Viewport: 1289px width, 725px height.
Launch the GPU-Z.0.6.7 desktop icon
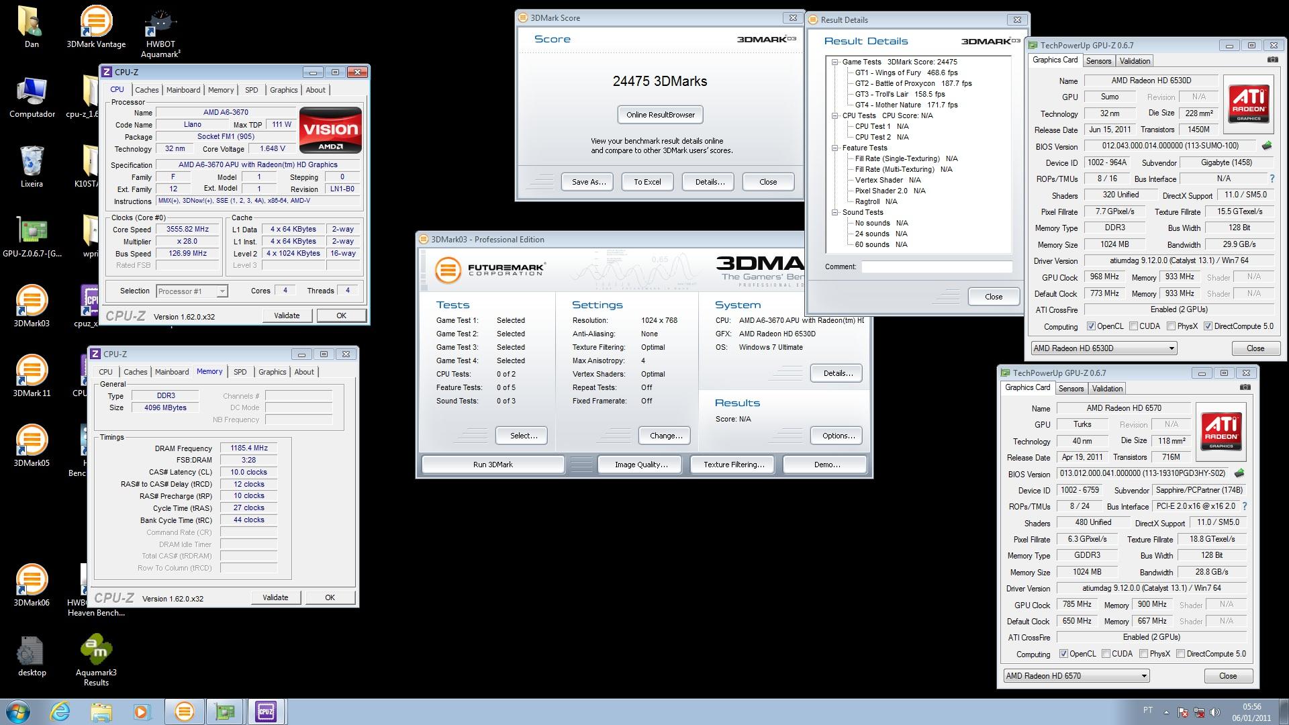point(32,236)
